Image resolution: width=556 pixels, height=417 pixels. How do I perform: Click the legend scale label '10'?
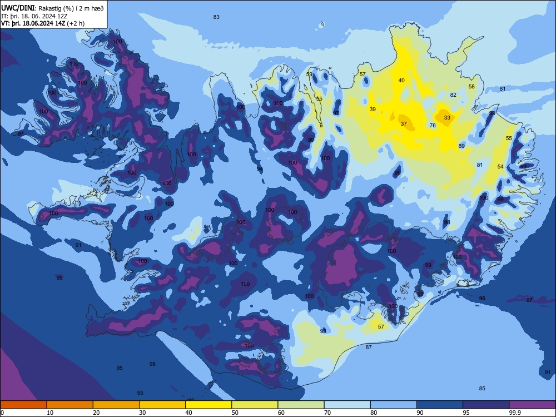coord(50,413)
